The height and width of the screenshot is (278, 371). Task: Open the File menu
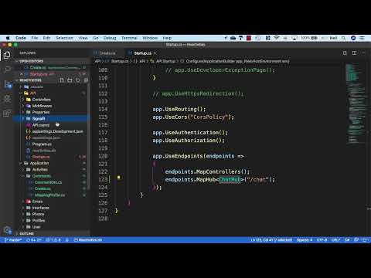[x=35, y=38]
